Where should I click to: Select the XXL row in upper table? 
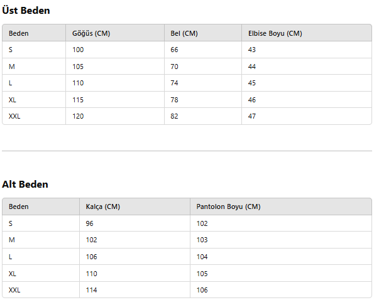pos(187,116)
